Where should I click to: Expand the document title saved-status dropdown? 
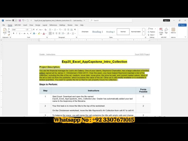point(84,21)
